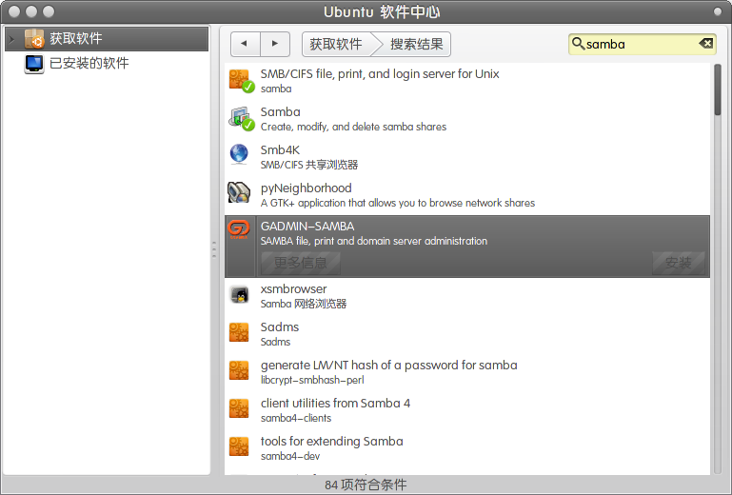Open the 获取软件 breadcrumb
This screenshot has height=495, width=732.
[x=336, y=45]
